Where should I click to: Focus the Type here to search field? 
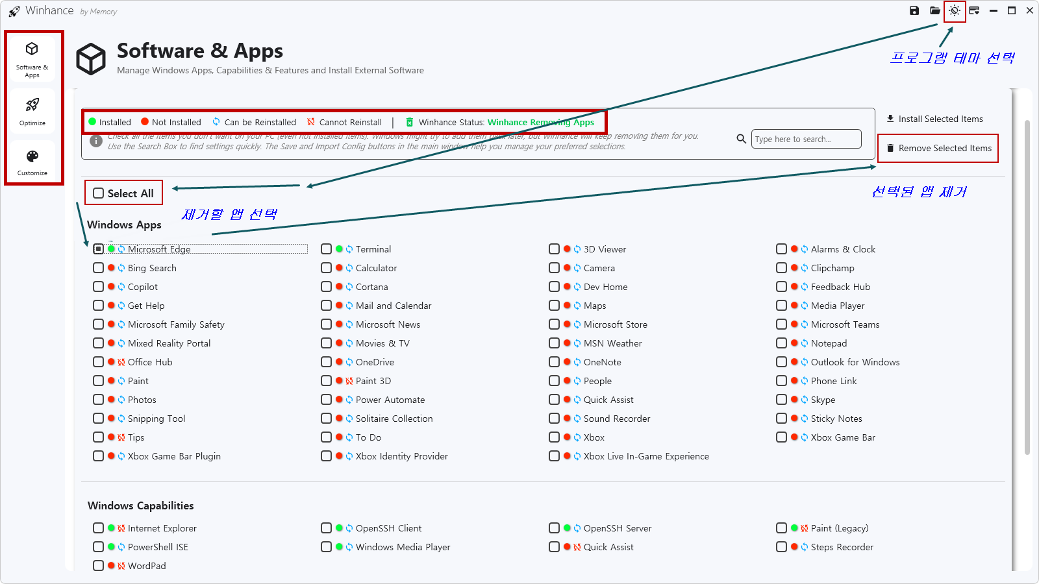(807, 139)
